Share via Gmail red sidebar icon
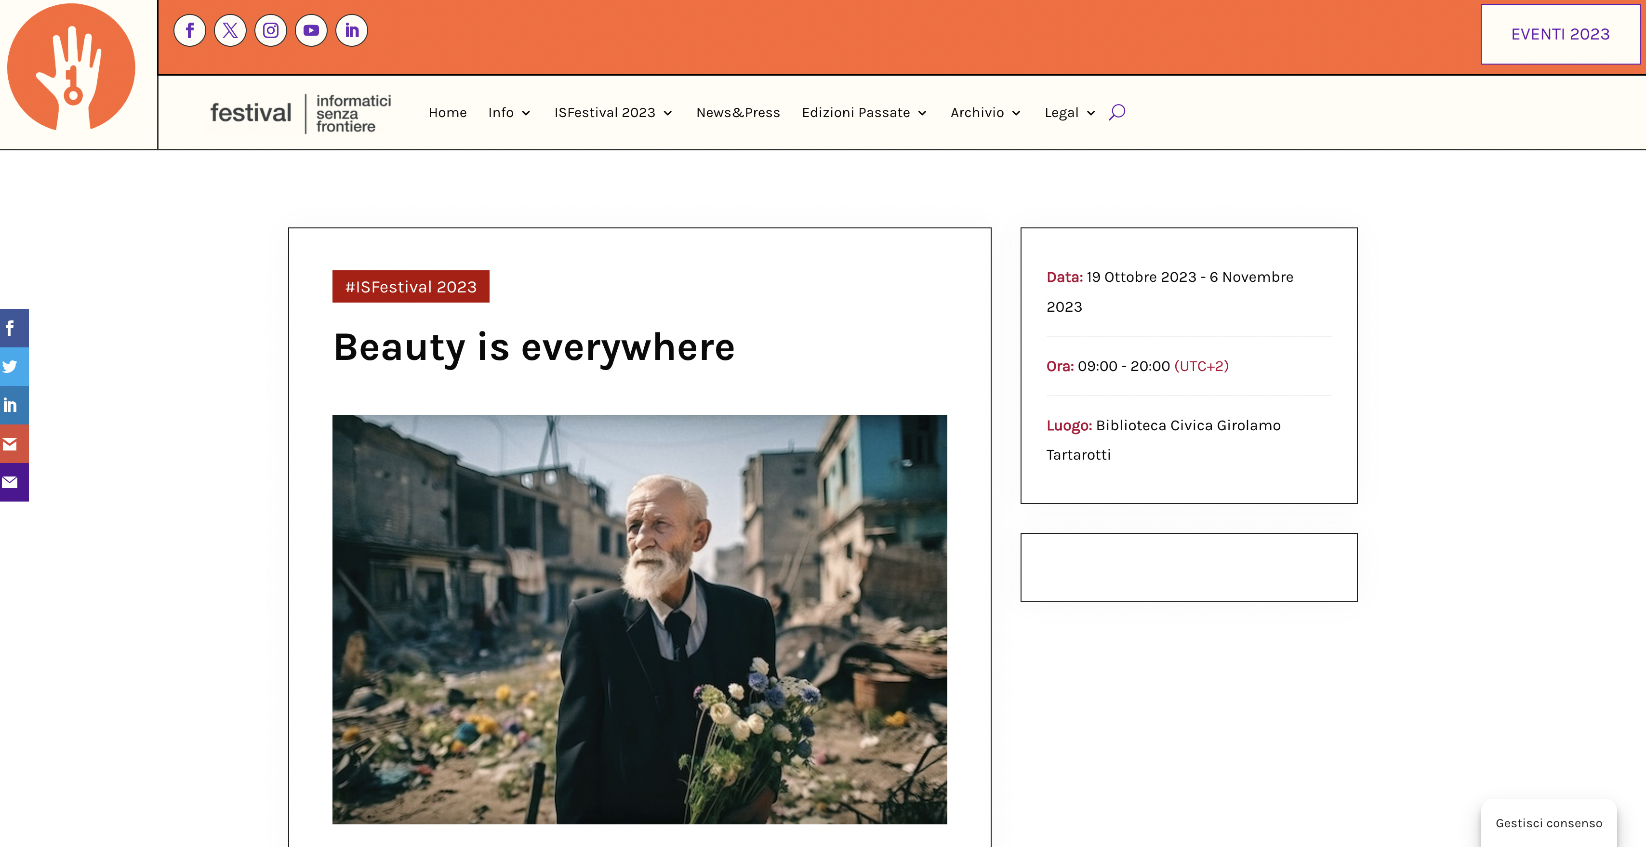The width and height of the screenshot is (1646, 847). (x=14, y=444)
